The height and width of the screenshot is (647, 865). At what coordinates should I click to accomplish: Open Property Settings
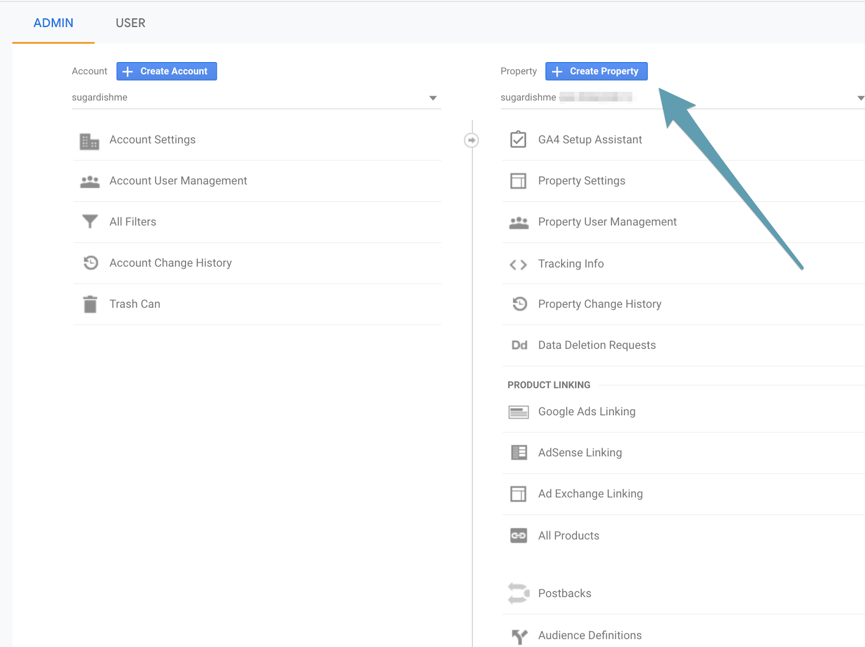tap(582, 181)
